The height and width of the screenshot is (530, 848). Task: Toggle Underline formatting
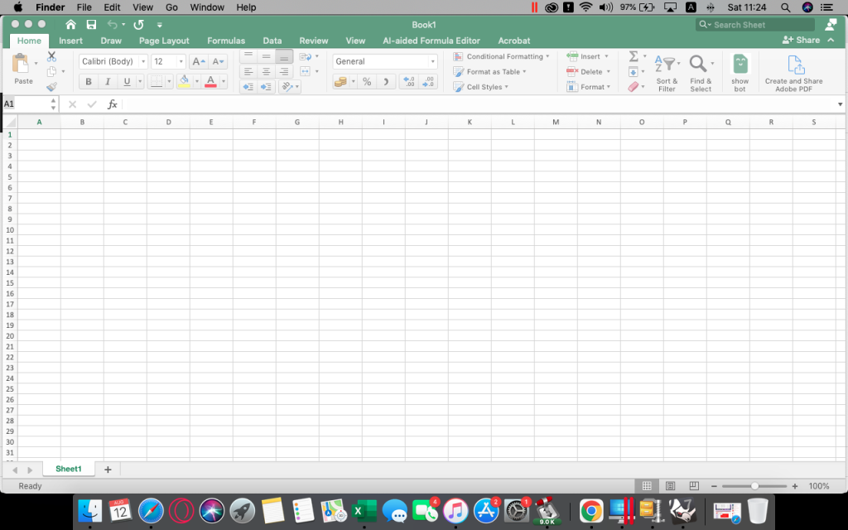click(x=127, y=82)
